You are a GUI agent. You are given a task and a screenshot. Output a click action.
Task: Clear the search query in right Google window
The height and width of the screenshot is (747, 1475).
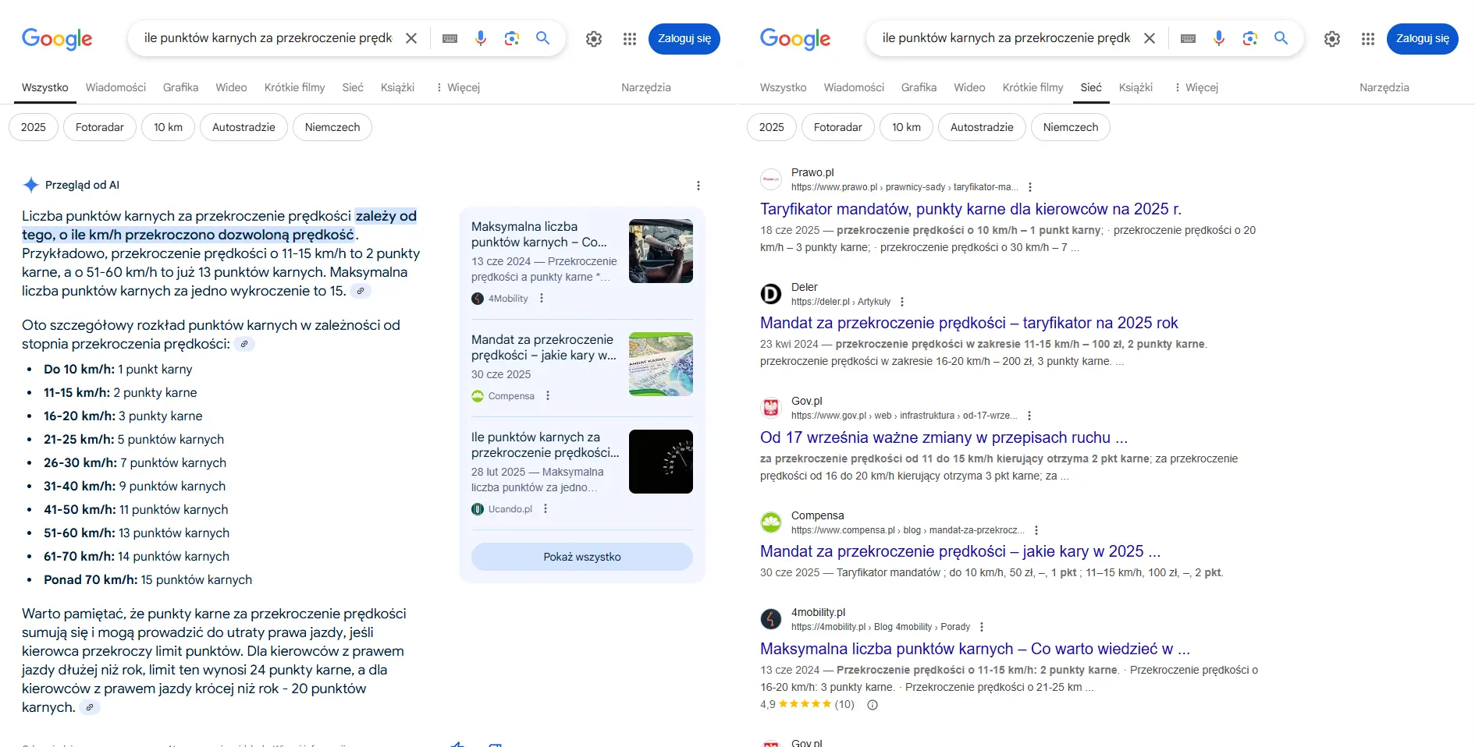1150,38
